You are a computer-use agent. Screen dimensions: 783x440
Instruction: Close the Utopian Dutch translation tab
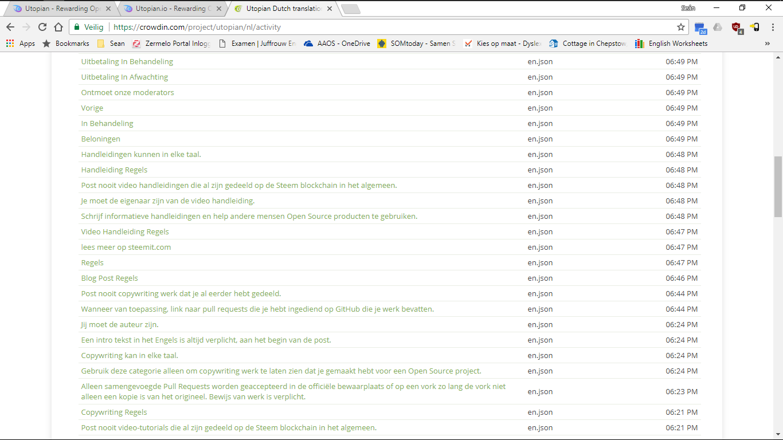(x=330, y=9)
